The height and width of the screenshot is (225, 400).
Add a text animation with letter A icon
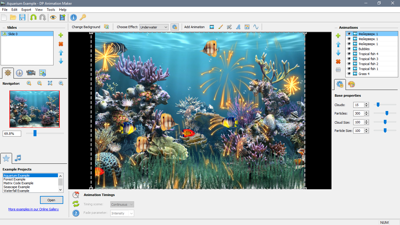[x=238, y=27]
